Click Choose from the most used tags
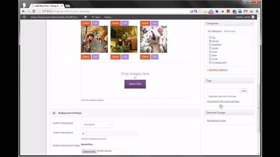 pyautogui.click(x=223, y=101)
